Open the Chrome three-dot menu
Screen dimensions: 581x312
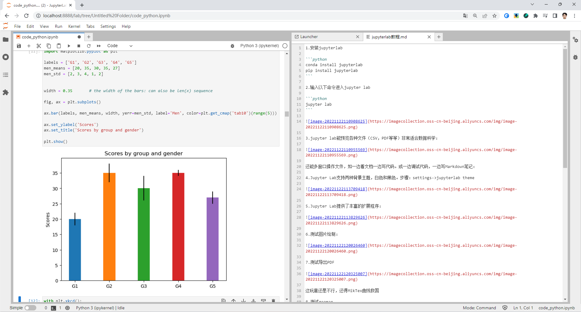click(574, 16)
